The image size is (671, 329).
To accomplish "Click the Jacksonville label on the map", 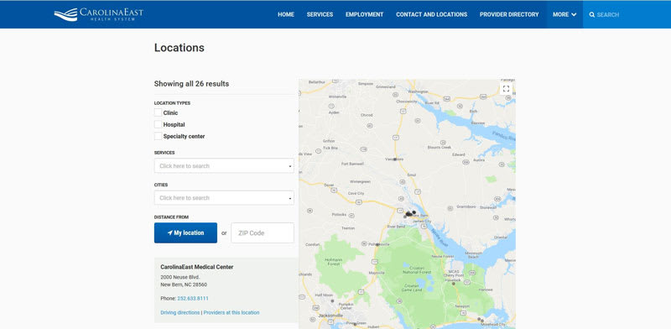I will coord(330,316).
